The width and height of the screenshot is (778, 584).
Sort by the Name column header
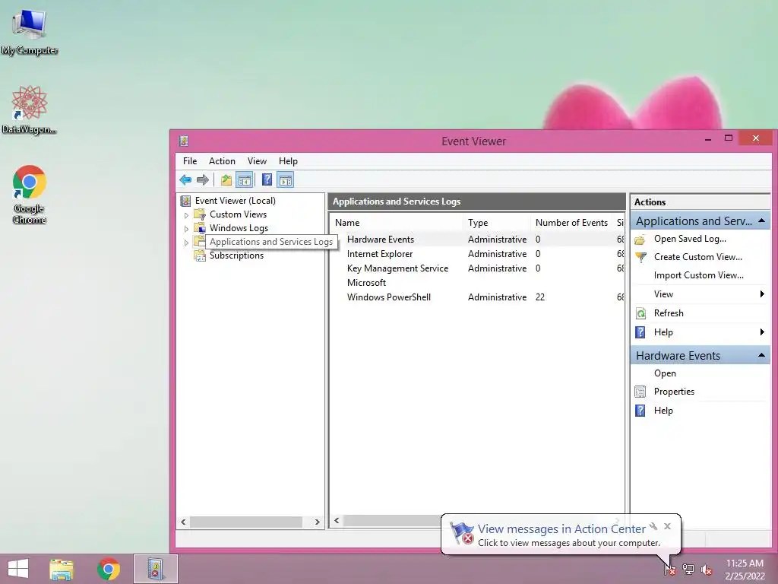(396, 223)
